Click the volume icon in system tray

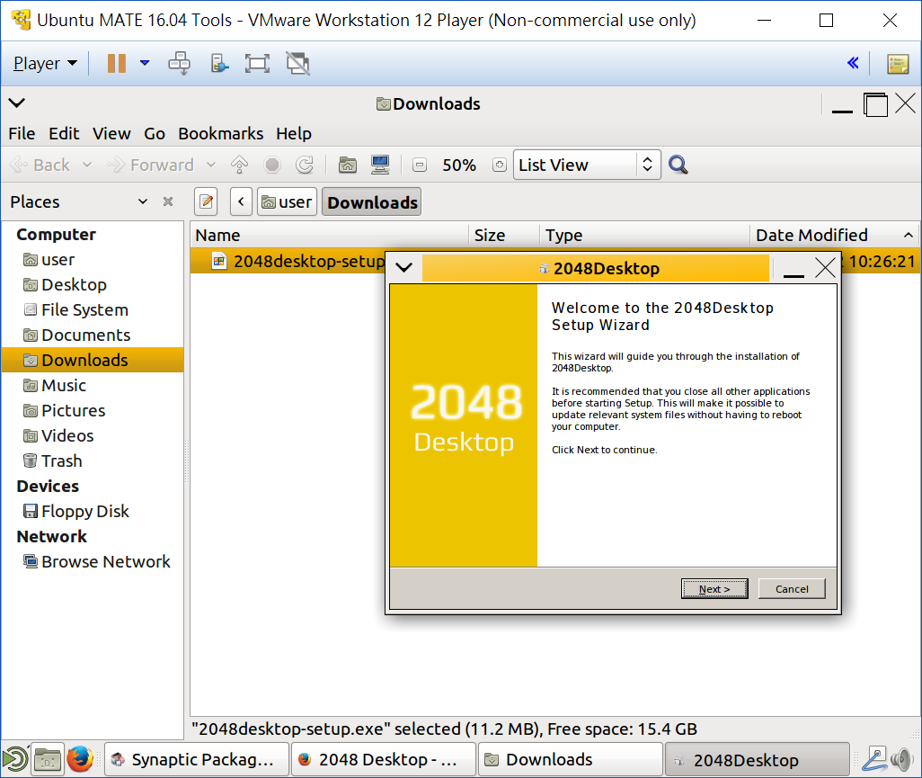point(902,760)
